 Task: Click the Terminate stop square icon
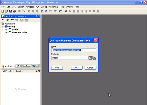click(x=94, y=11)
